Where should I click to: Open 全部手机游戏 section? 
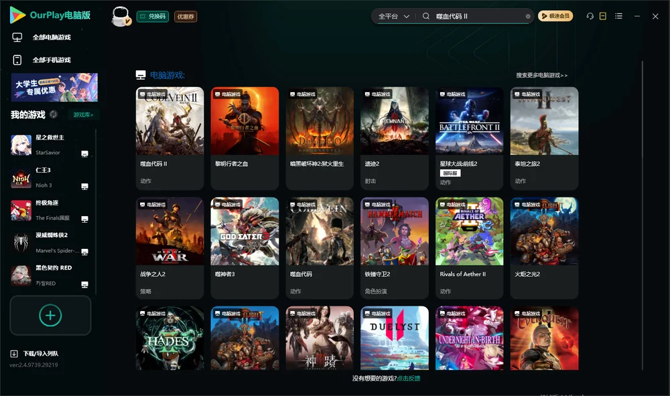tap(41, 60)
